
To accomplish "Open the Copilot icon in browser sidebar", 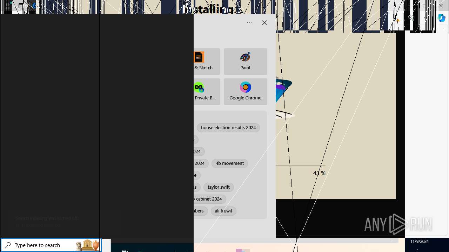I will click(x=442, y=19).
